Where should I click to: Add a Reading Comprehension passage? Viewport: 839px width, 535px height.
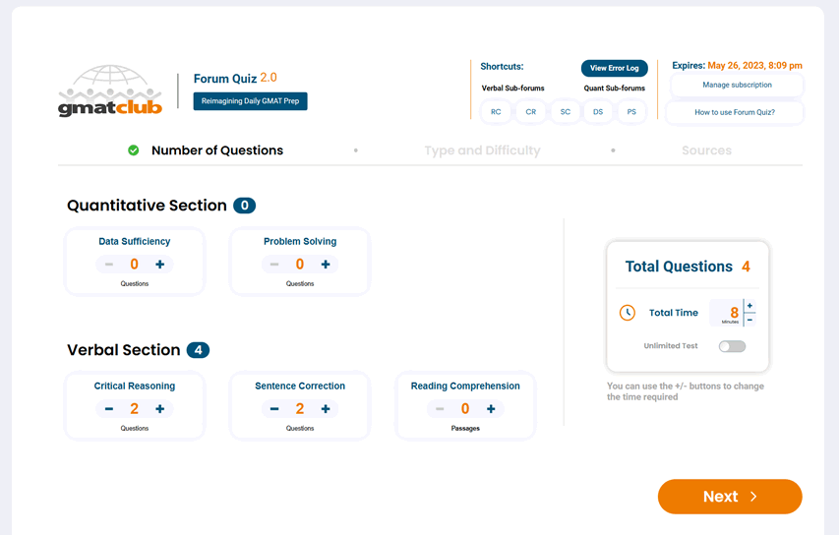(x=491, y=409)
